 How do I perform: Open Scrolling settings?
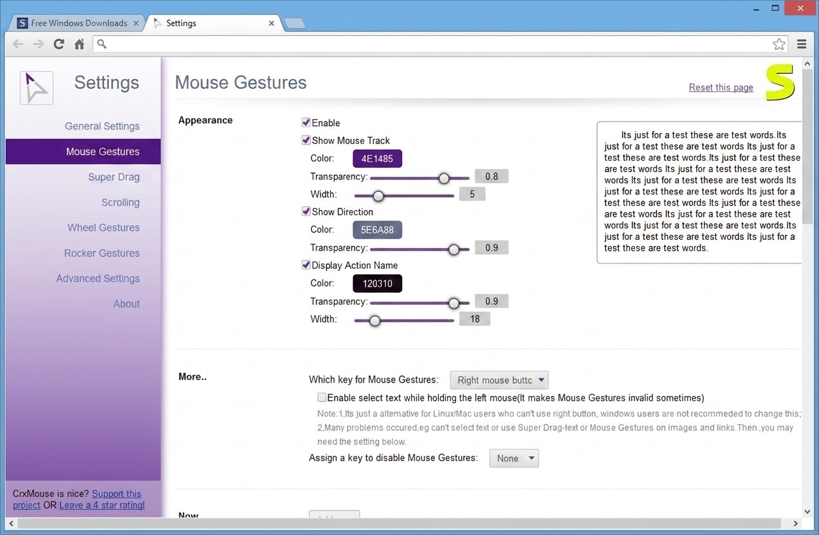(x=120, y=202)
